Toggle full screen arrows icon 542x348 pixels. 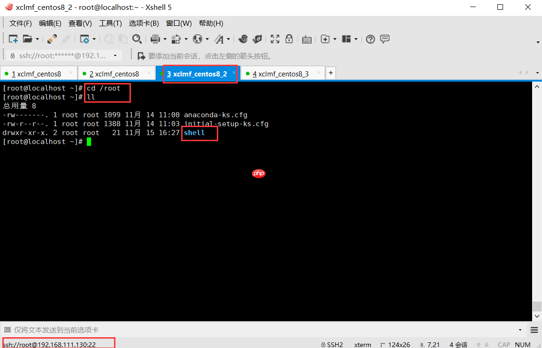pyautogui.click(x=275, y=39)
